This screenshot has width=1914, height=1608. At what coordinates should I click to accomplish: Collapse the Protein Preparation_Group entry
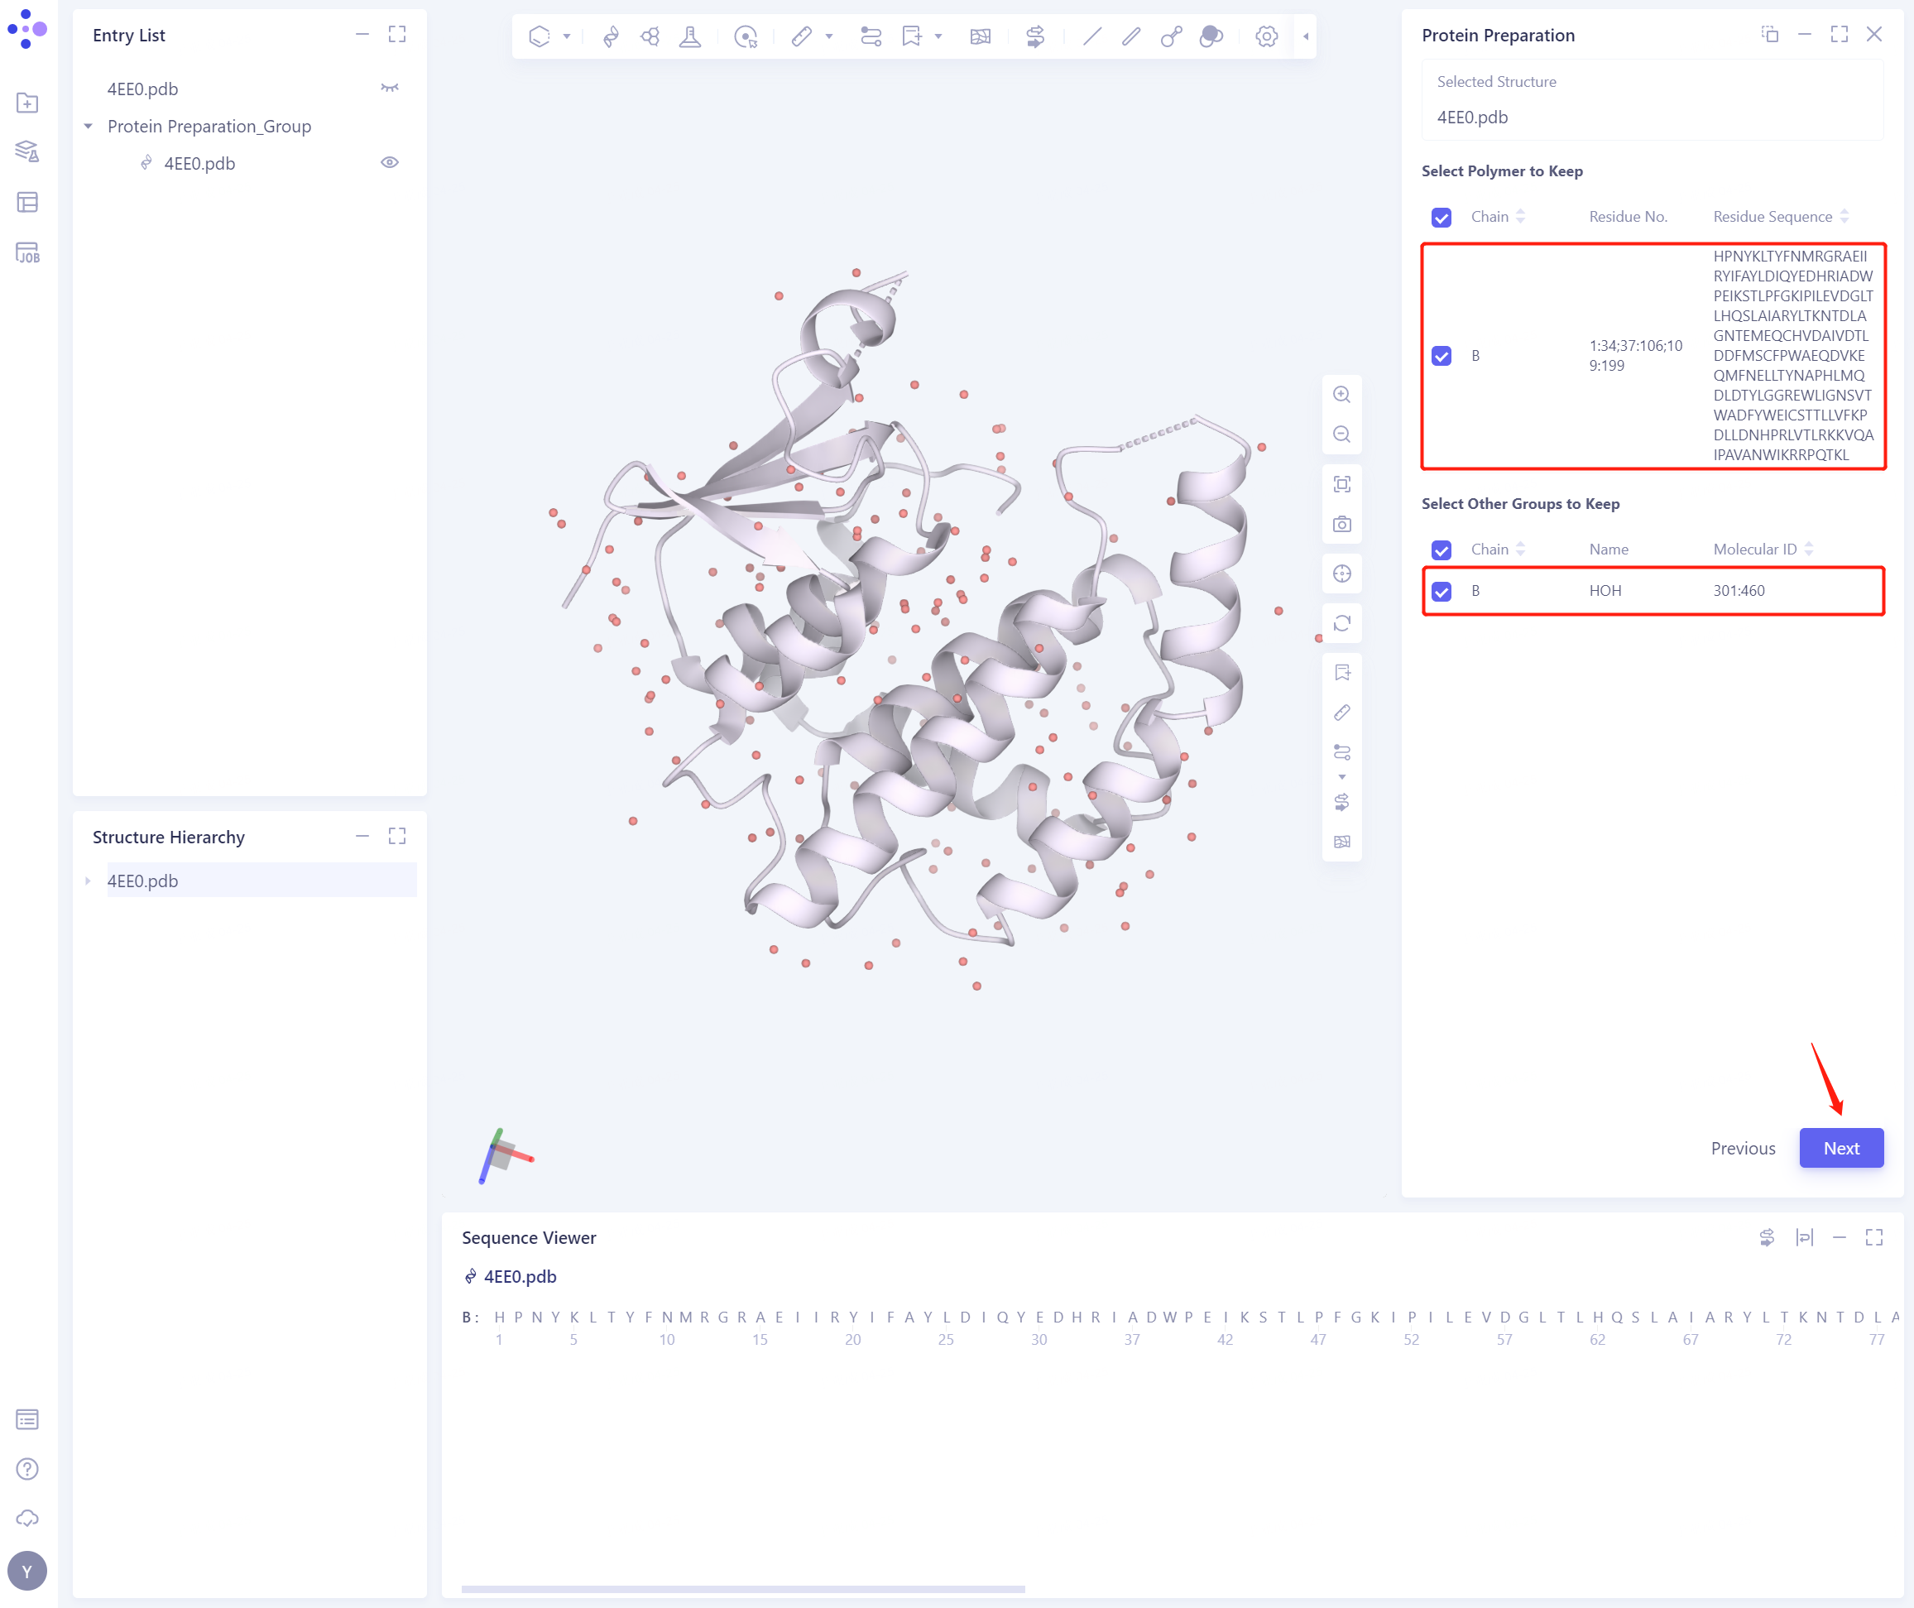(x=88, y=126)
